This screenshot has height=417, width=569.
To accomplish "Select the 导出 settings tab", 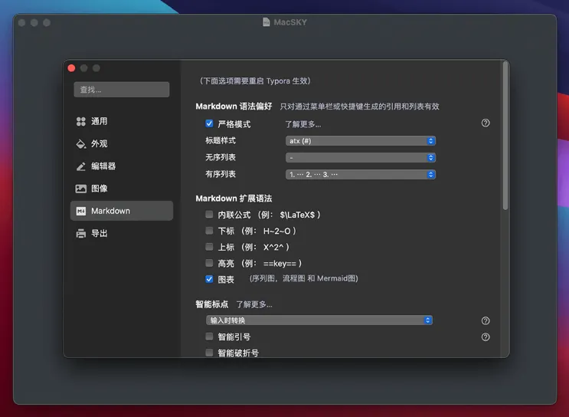I will (x=122, y=234).
